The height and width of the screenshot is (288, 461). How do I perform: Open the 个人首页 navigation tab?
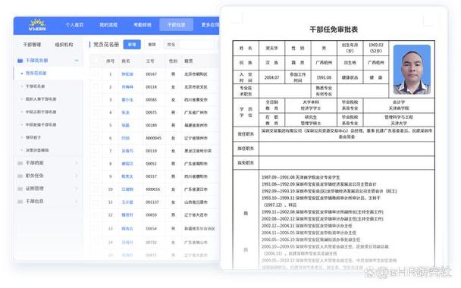74,25
